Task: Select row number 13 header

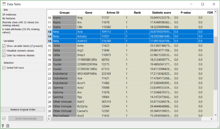Action: point(49,32)
